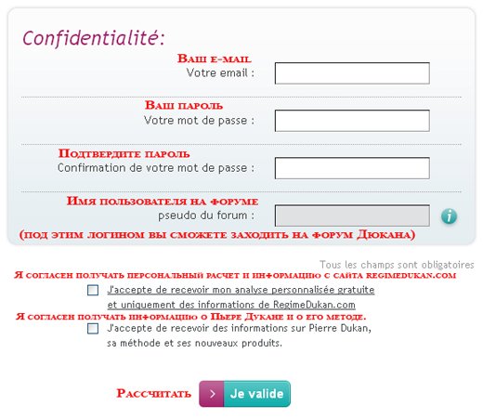Viewport: 483px width, 418px height.
Task: Click the underlined RegimeDukan.com informations link line
Action: [231, 305]
